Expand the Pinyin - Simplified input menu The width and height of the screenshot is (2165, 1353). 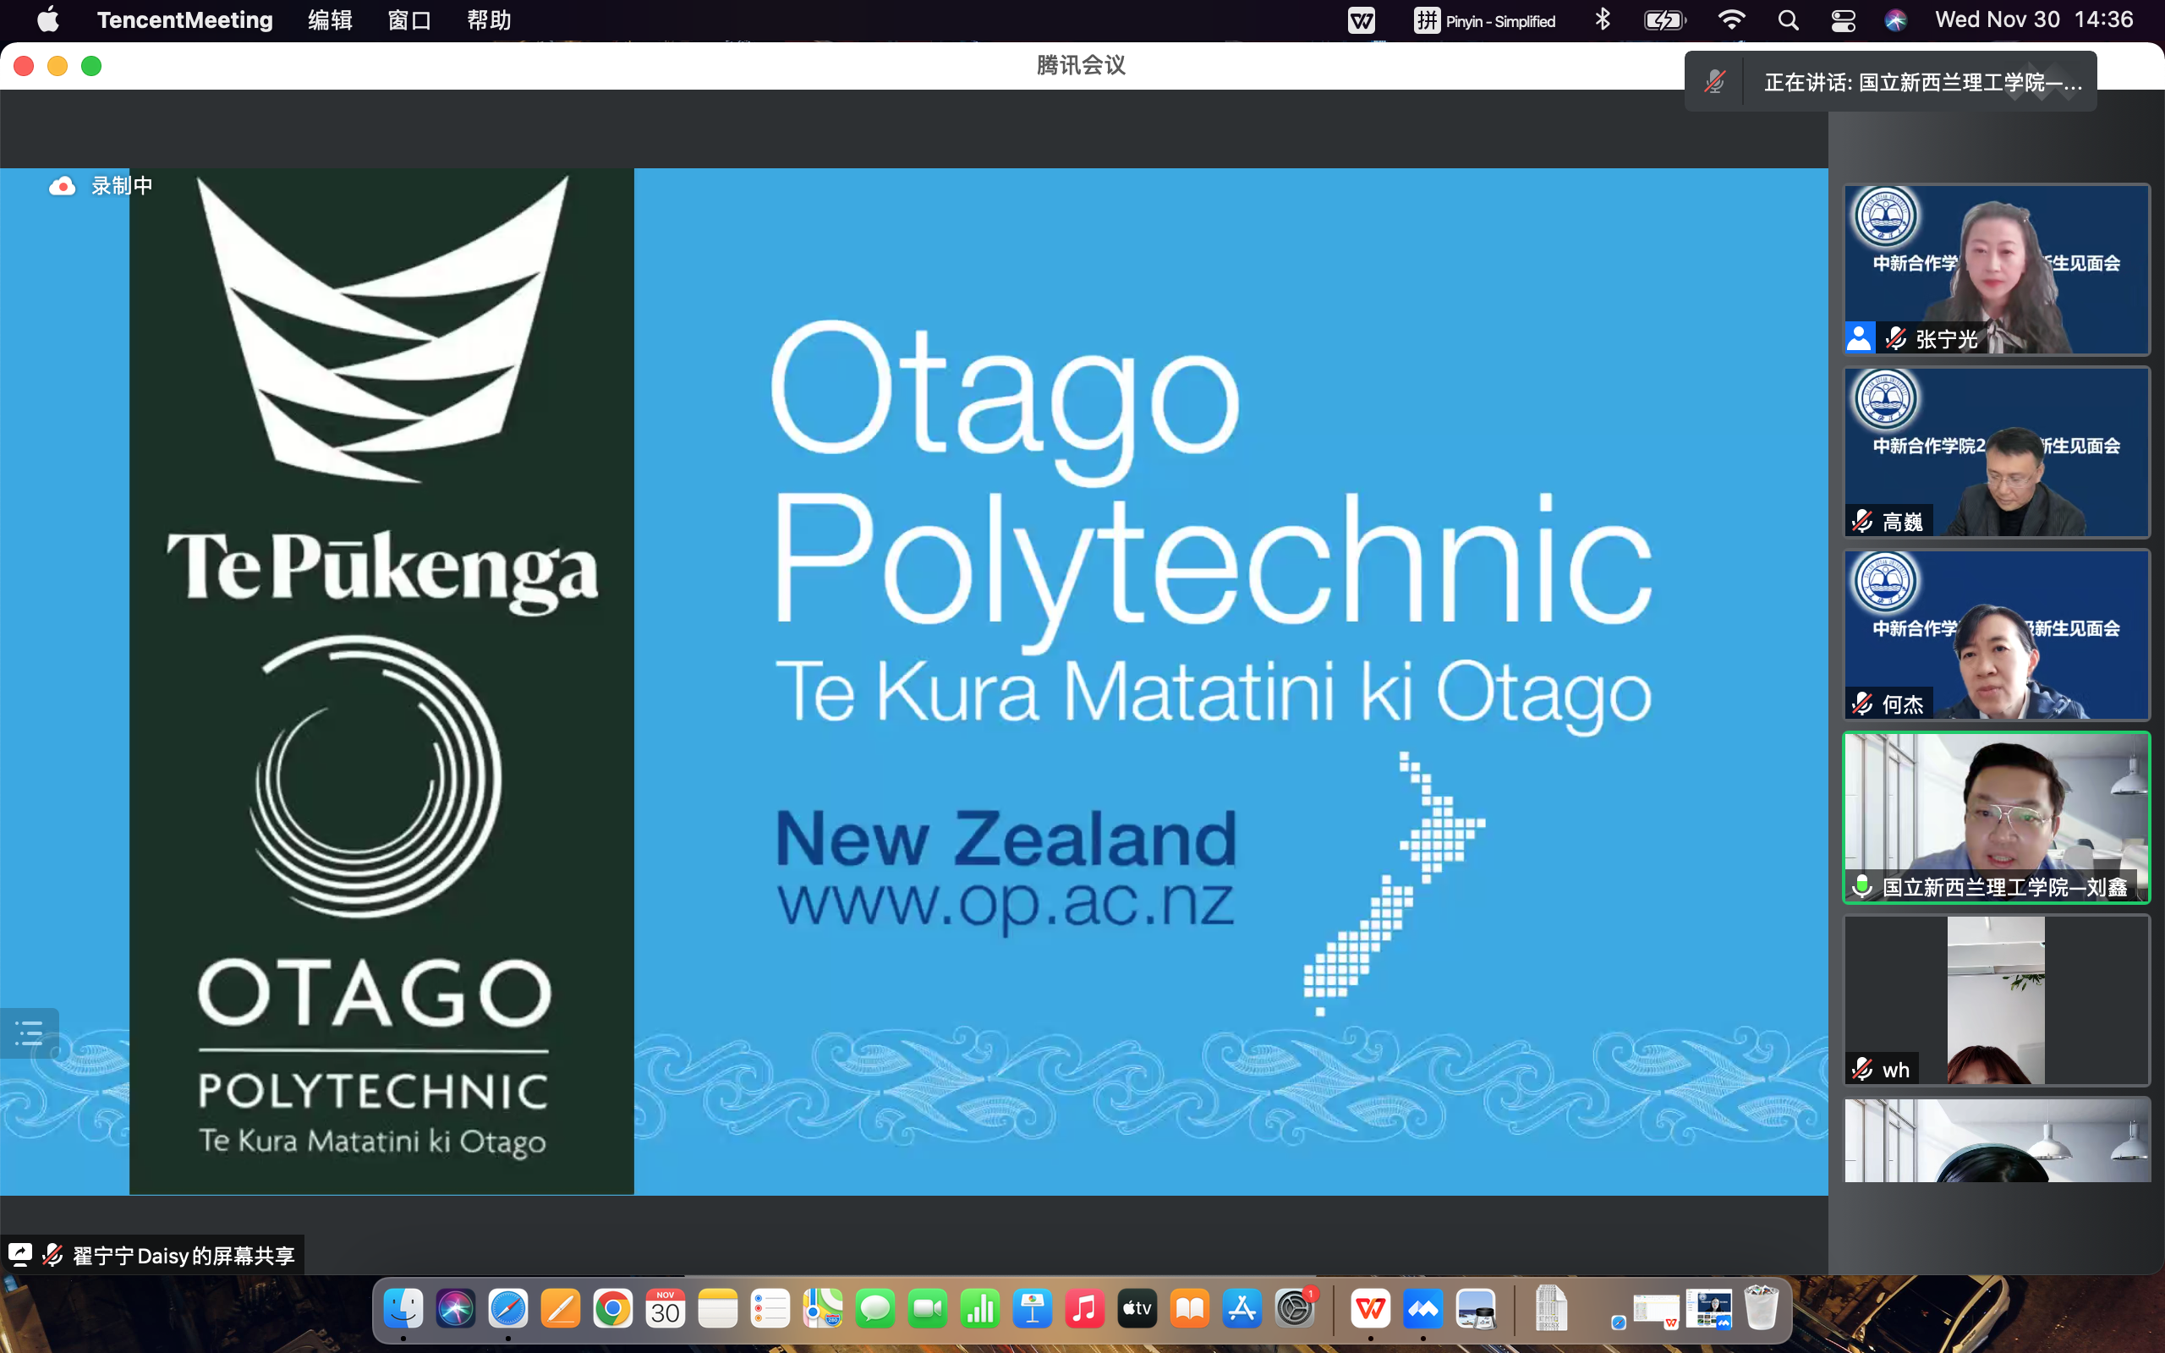click(1484, 20)
